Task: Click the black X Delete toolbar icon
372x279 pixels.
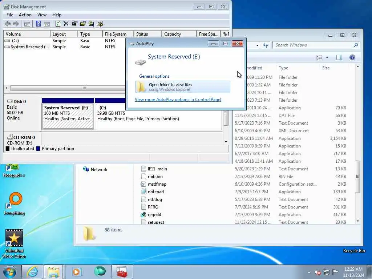Action: point(66,24)
